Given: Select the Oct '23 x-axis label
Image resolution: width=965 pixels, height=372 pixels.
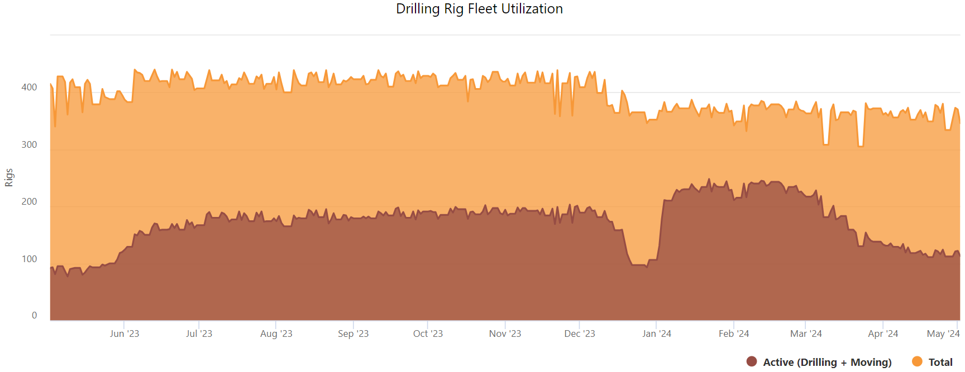Looking at the screenshot, I should [x=428, y=334].
